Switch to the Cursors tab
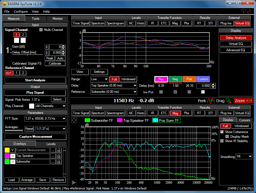256x193 pixels. click(244, 120)
